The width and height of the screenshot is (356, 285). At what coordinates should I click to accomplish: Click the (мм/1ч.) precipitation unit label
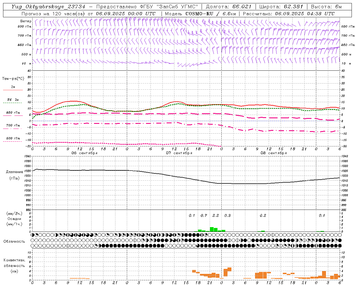(14, 224)
